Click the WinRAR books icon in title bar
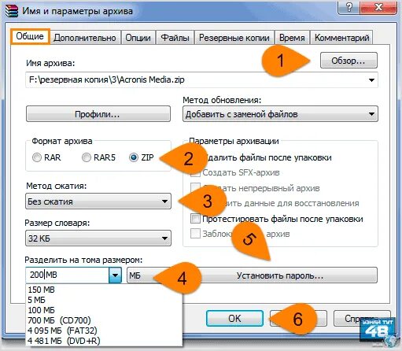 click(x=12, y=11)
